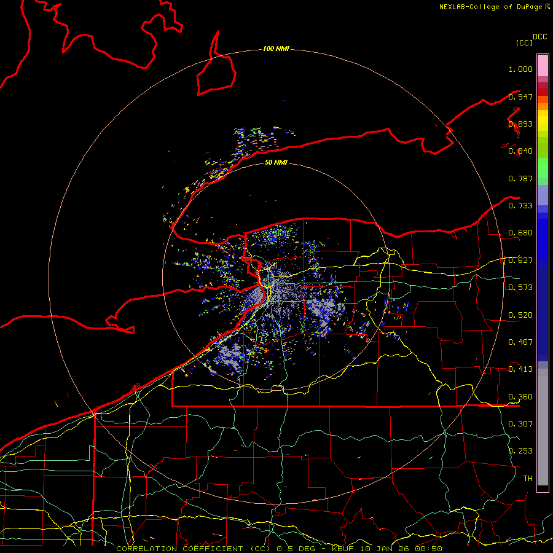Click the gray segment of the color bar
Screen dimensions: 553x553
point(543,427)
